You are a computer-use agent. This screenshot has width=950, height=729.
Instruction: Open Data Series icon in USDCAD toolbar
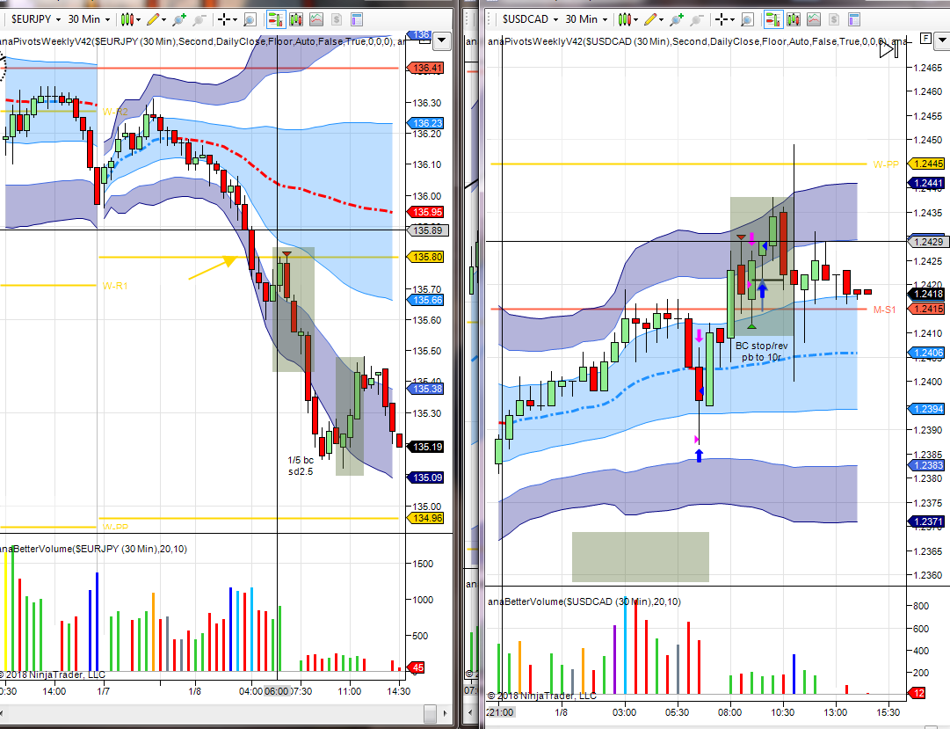[x=793, y=19]
